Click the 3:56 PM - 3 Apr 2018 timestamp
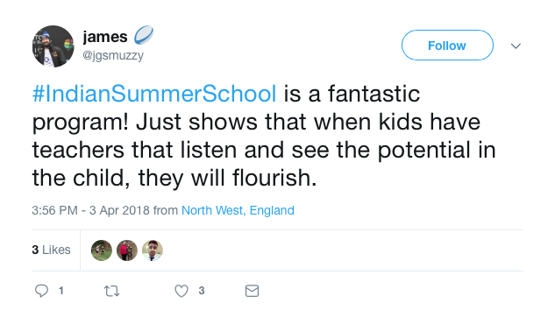Image resolution: width=555 pixels, height=324 pixels. click(90, 210)
